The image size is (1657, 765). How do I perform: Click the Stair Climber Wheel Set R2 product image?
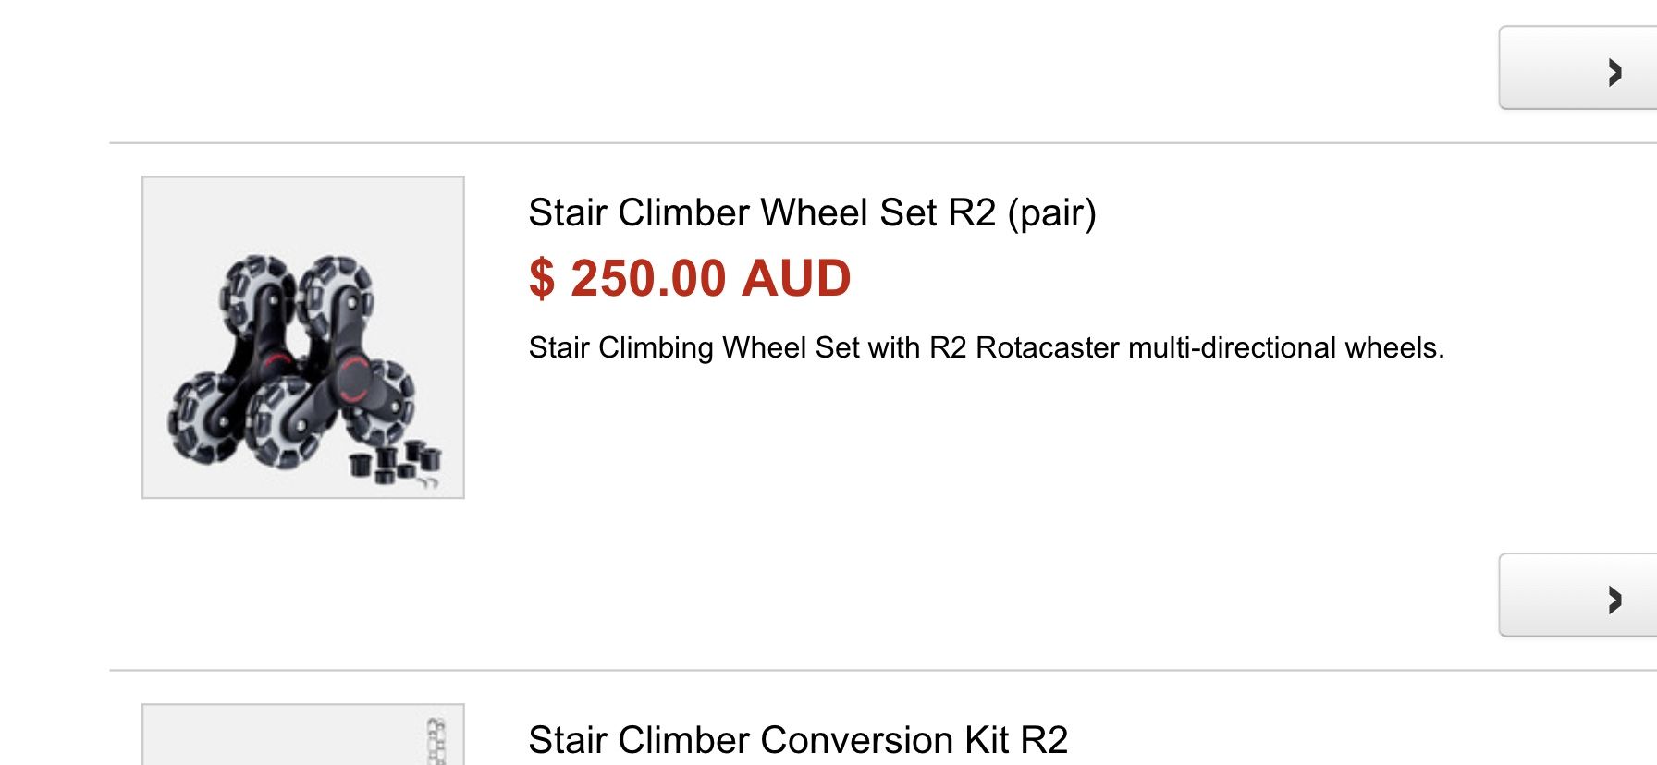302,336
